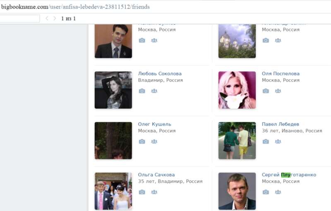The width and height of the screenshot is (331, 211).
Task: Click the friends icon under Любовь Соколова
Action: (154, 91)
